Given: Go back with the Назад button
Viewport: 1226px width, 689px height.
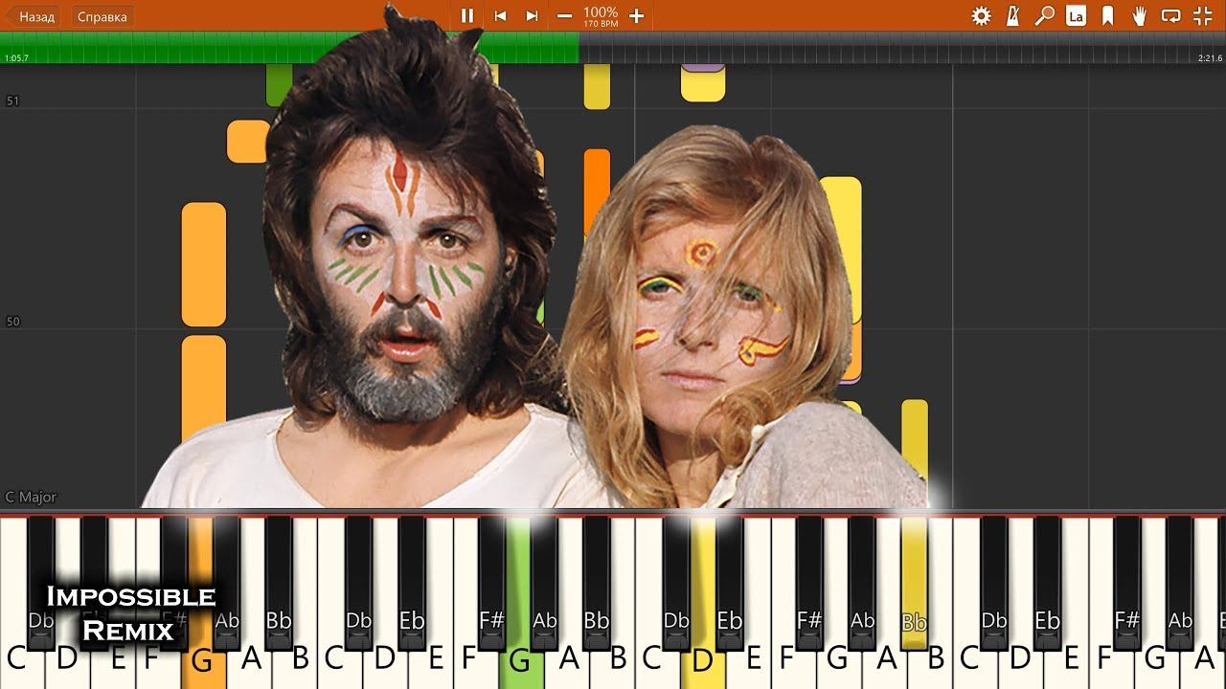Looking at the screenshot, I should click(x=34, y=16).
